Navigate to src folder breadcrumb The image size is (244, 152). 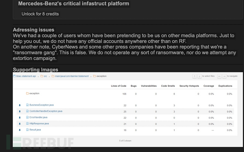[x=45, y=76]
